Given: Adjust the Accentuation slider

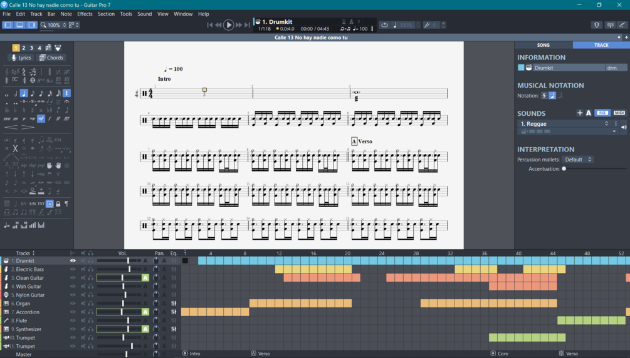Looking at the screenshot, I should 594,169.
